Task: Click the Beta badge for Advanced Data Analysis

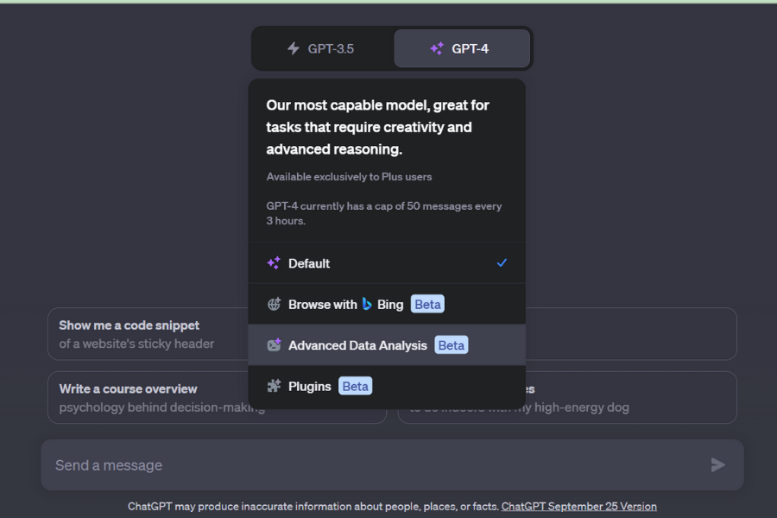Action: (452, 345)
